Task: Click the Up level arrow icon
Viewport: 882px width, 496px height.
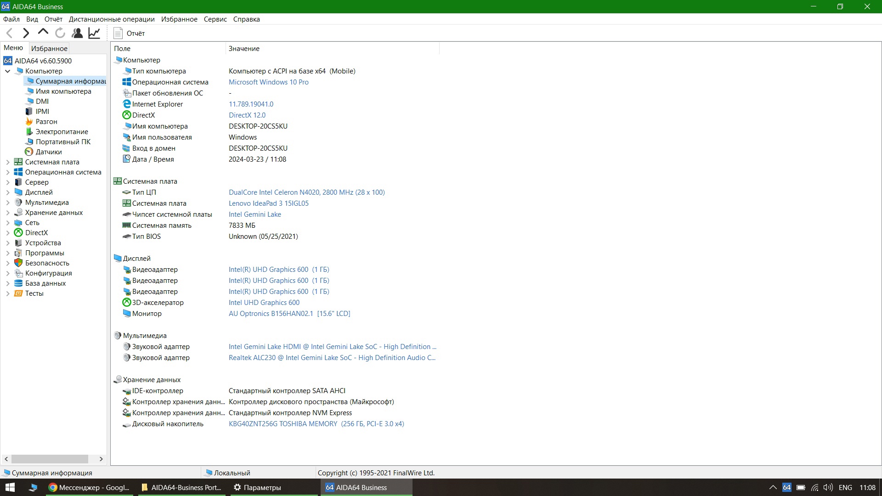Action: pos(43,32)
